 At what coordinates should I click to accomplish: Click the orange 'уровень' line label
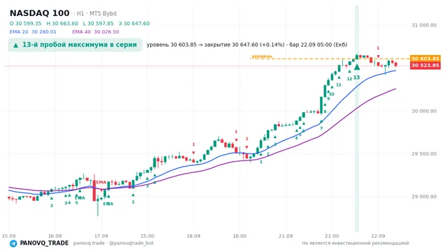pyautogui.click(x=262, y=56)
